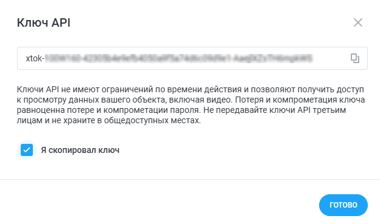
Task: Untick the Я скопировал ключ checkbox
Action: click(27, 150)
